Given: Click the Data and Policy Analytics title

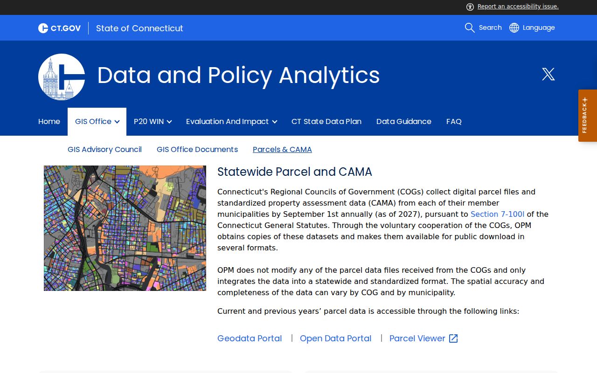Looking at the screenshot, I should coord(238,75).
